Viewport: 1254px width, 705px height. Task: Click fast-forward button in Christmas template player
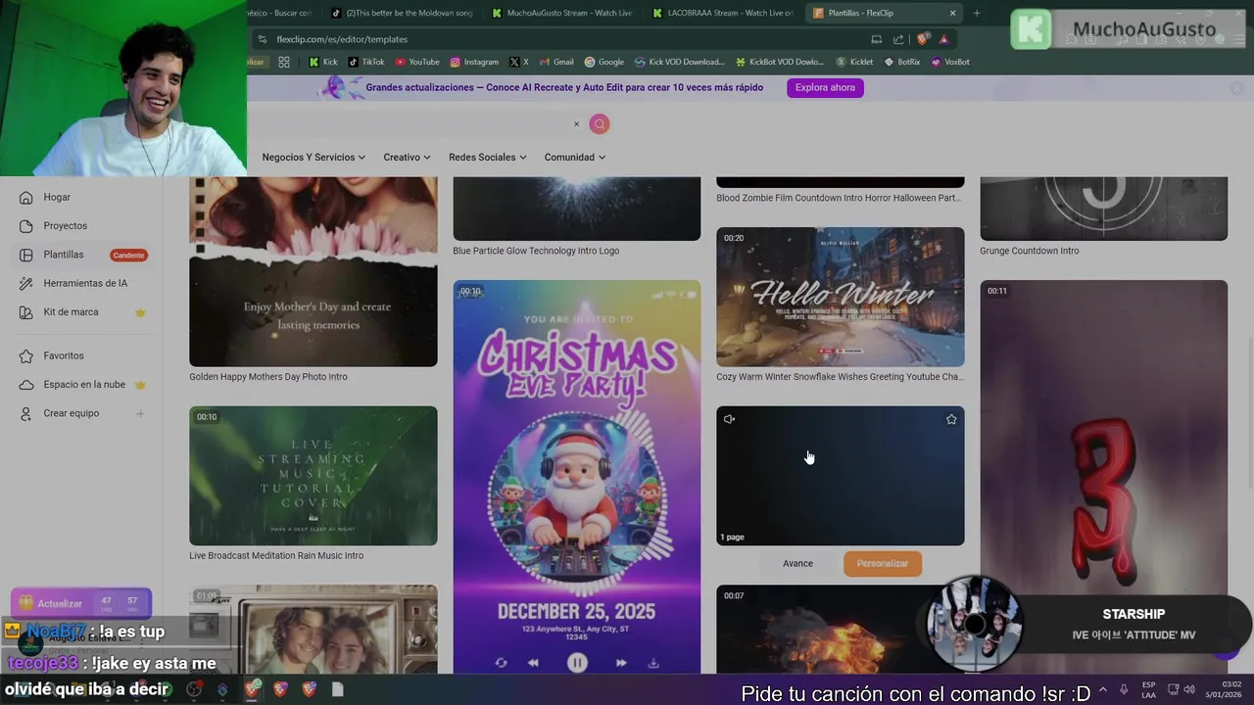click(x=620, y=663)
